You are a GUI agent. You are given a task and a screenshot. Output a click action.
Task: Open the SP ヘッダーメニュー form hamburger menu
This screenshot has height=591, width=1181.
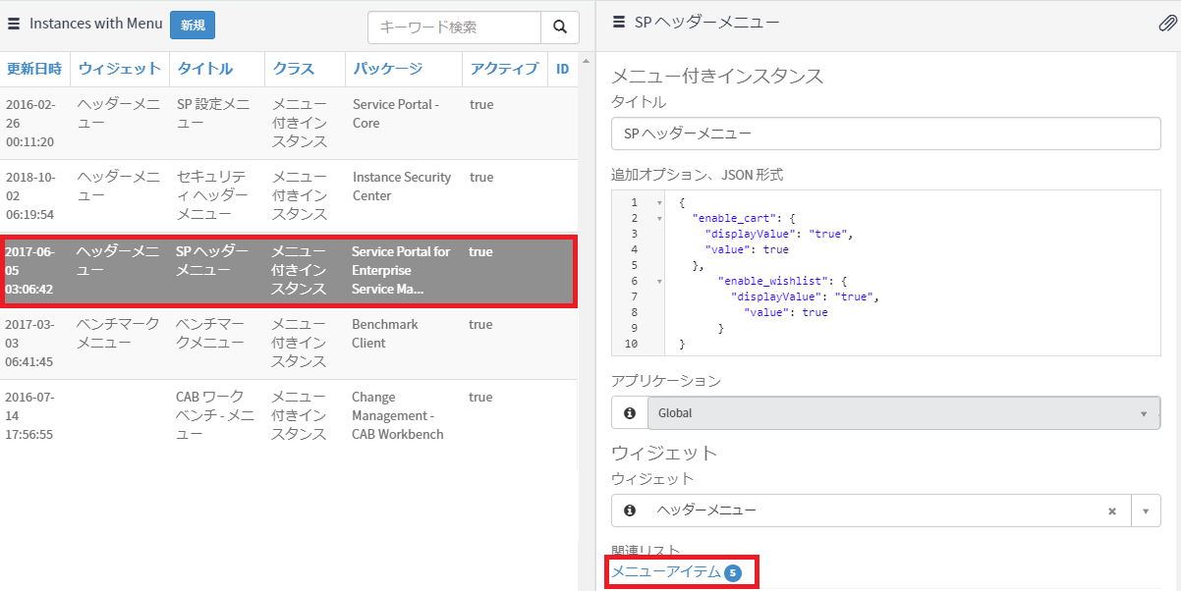[619, 22]
